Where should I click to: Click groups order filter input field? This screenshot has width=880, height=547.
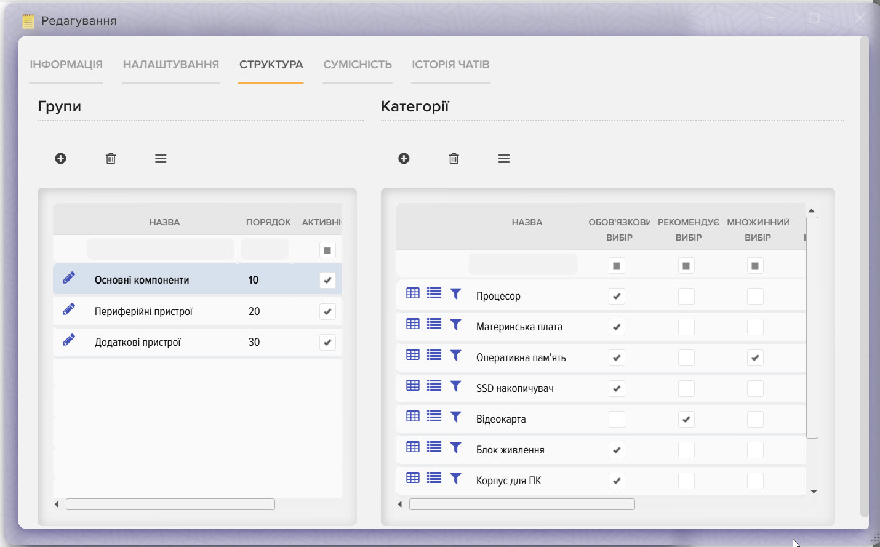(265, 249)
